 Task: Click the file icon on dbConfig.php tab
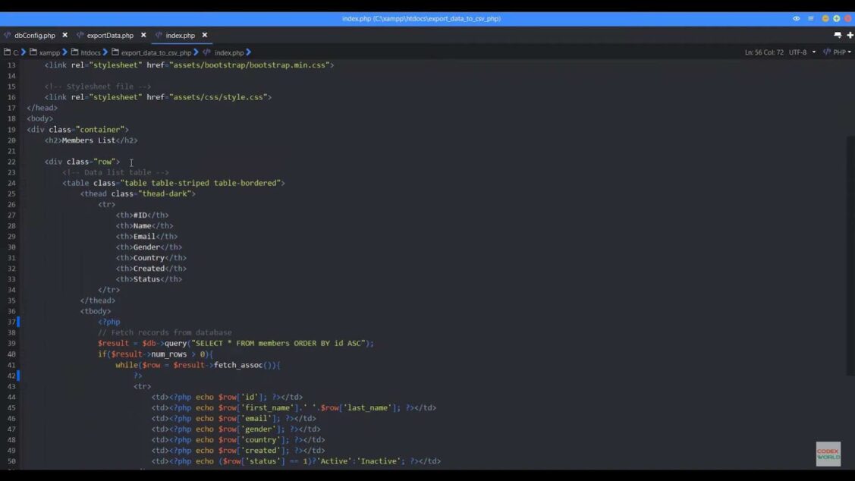tap(7, 35)
